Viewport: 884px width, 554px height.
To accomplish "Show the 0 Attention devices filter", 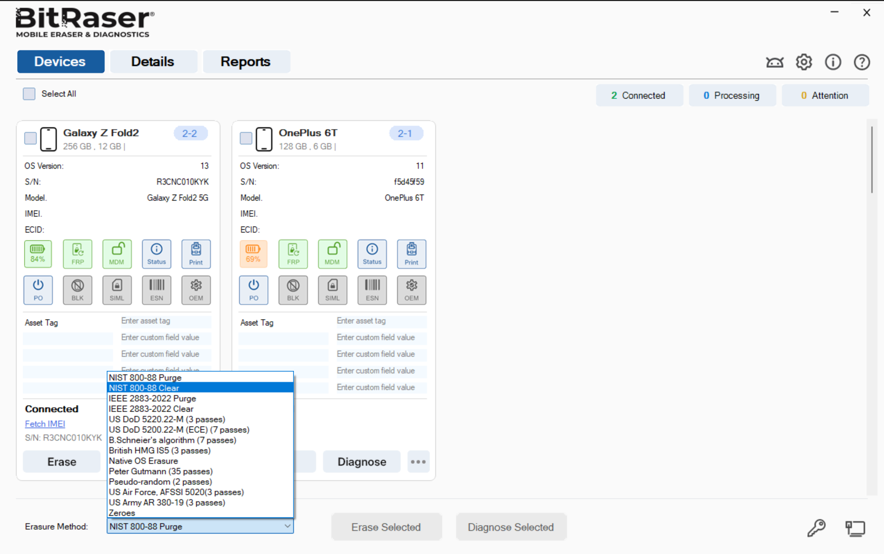I will [x=825, y=95].
